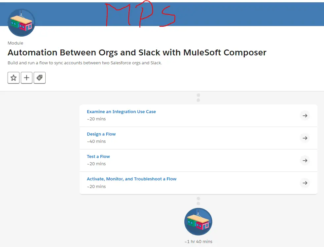Click the MuleSoft Composer module title
The image size is (324, 247).
tap(137, 52)
